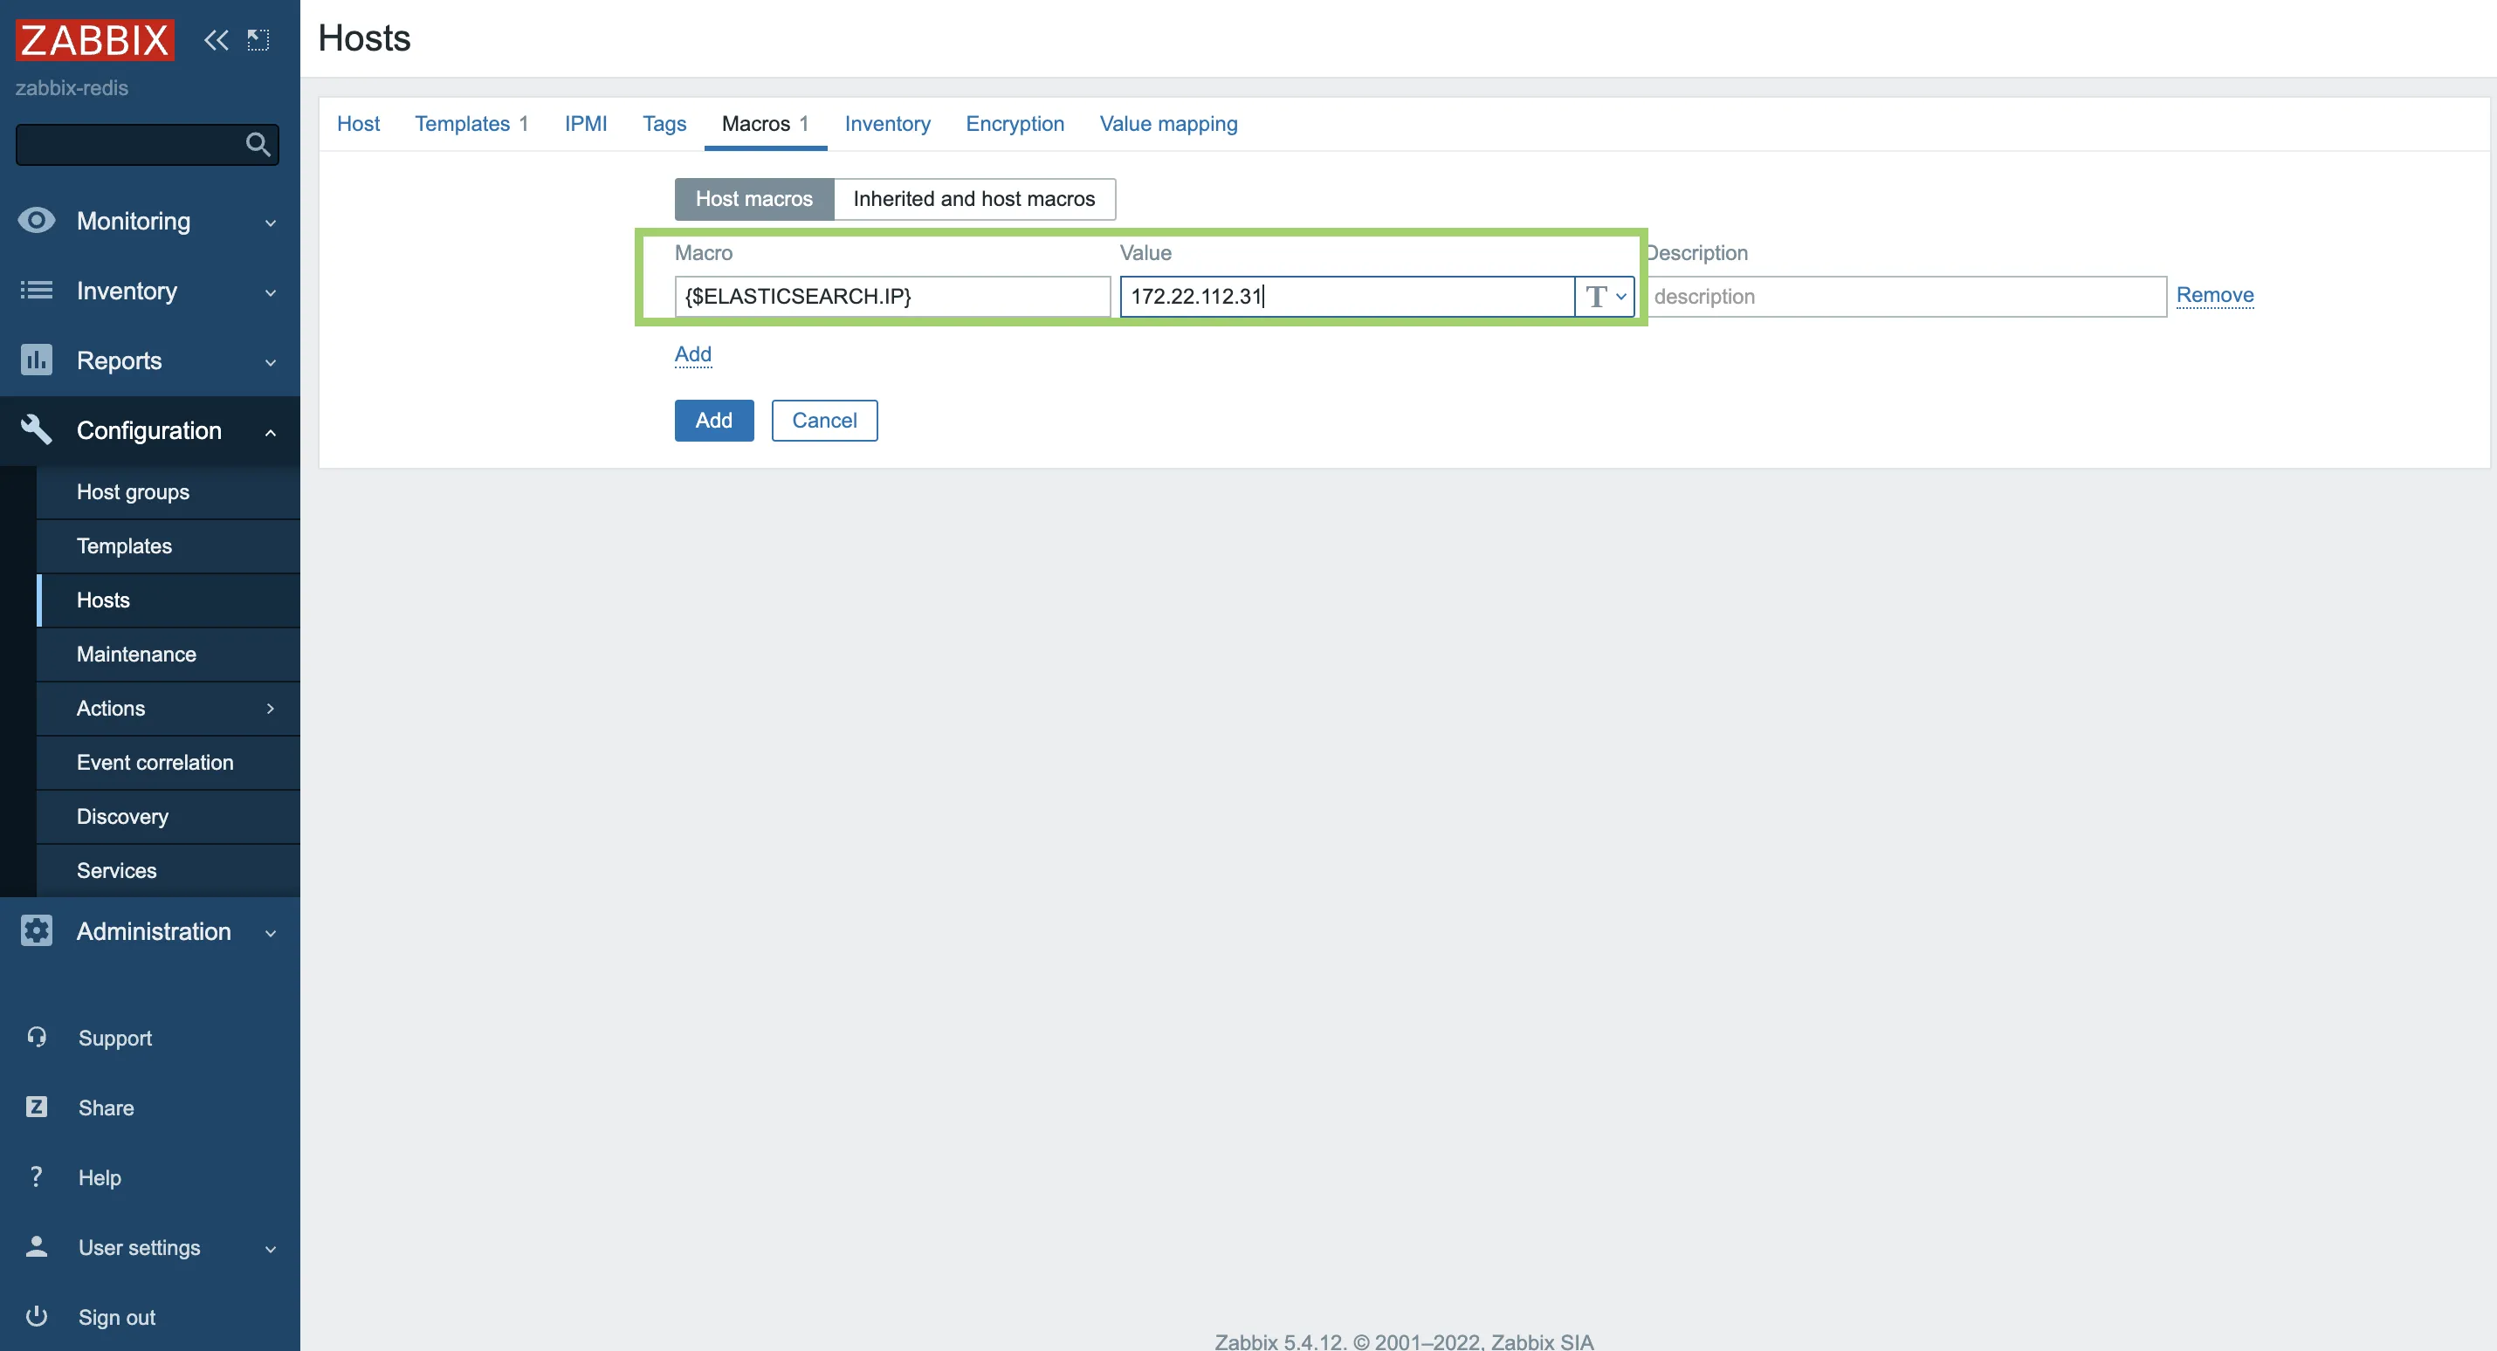The image size is (2497, 1351).
Task: Open the macro value type dropdown
Action: pyautogui.click(x=1604, y=296)
